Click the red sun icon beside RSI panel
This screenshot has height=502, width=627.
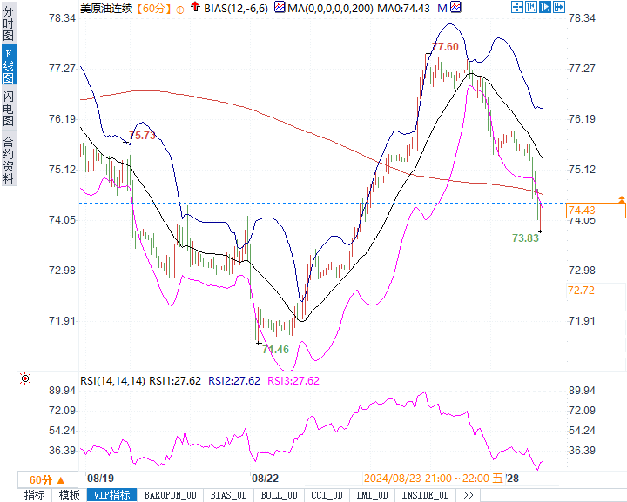pyautogui.click(x=25, y=378)
